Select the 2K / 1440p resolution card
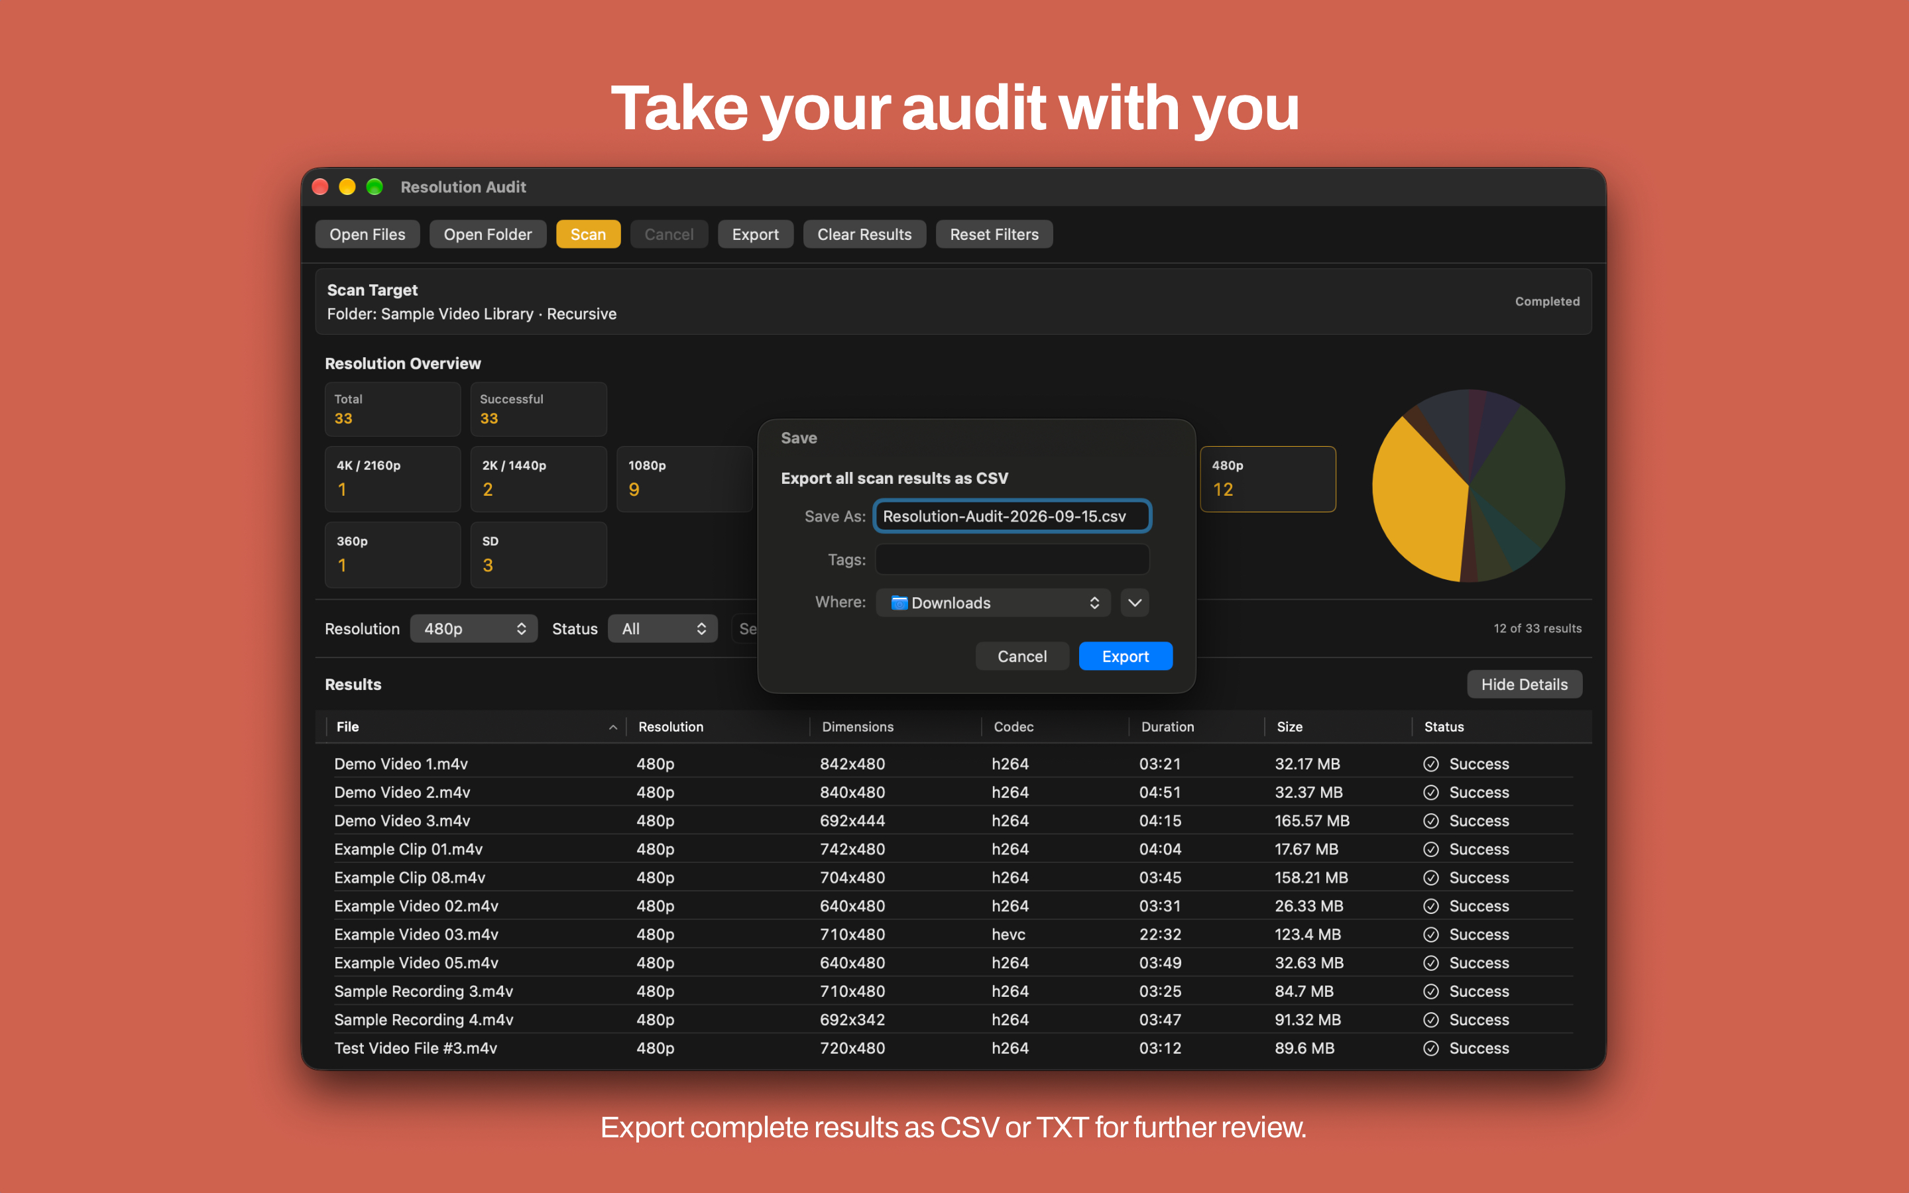 click(x=539, y=479)
